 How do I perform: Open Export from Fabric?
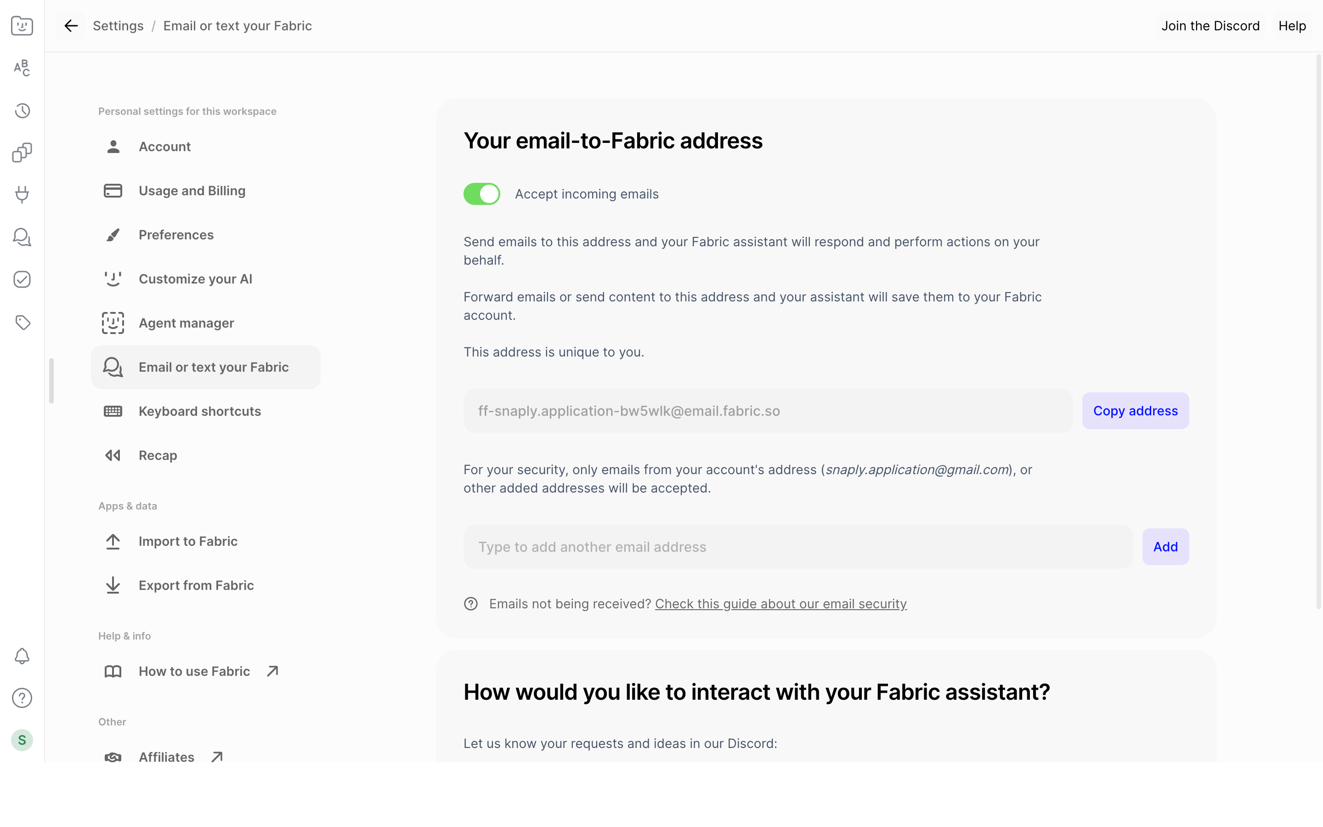point(205,585)
